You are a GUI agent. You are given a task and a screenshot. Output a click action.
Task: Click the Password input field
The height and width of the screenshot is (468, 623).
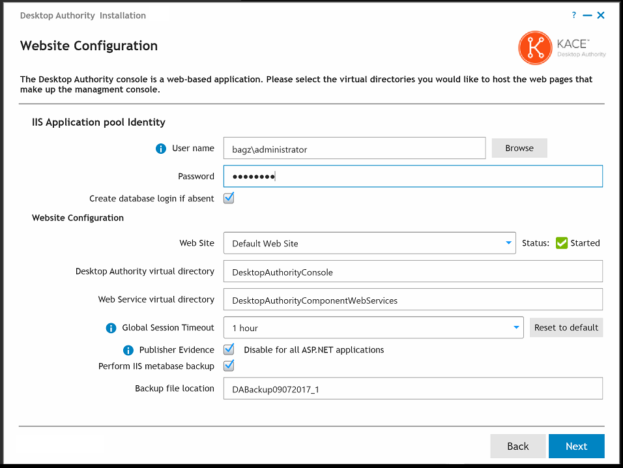[x=413, y=176]
